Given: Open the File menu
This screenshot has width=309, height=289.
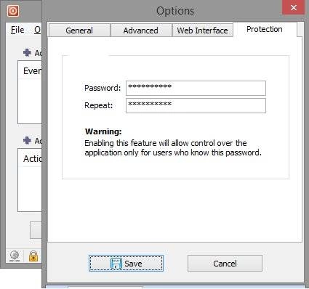Looking at the screenshot, I should tap(17, 30).
